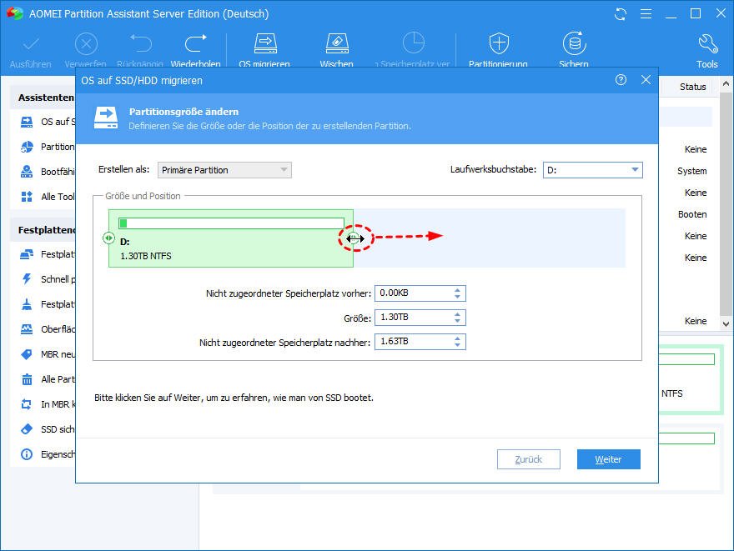Viewport: 734px width, 551px height.
Task: Select the Oberfläche test sidebar item
Action: click(48, 329)
